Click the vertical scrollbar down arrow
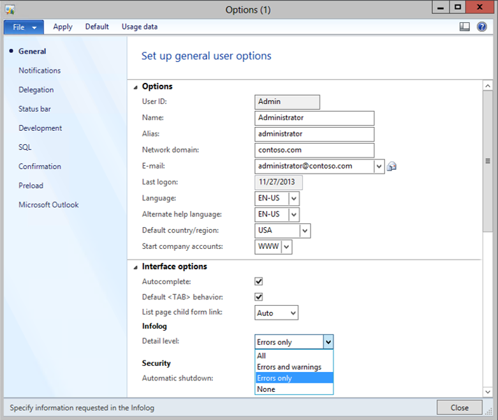 click(x=488, y=391)
